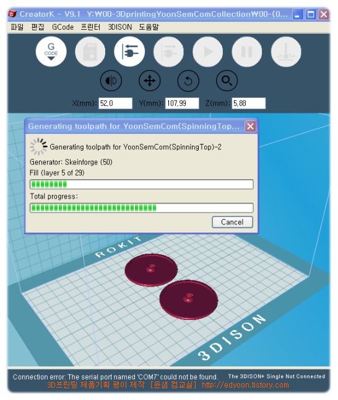Viewport: 338px width, 400px height.
Task: Open the GCode menu
Action: pos(63,27)
